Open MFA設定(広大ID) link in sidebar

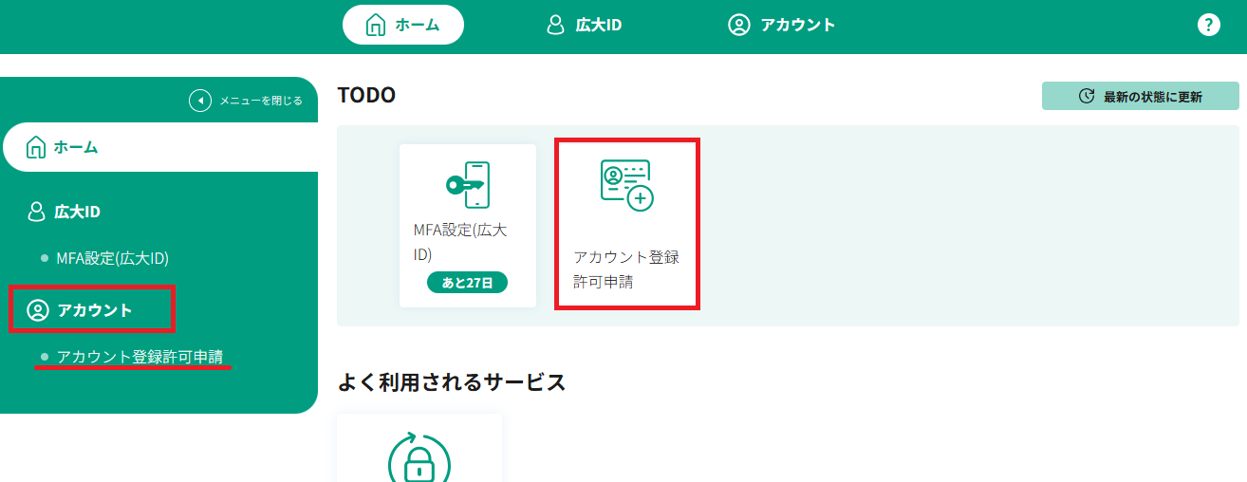point(112,258)
